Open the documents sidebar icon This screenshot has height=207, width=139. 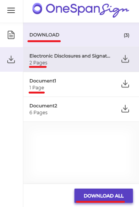(11, 35)
